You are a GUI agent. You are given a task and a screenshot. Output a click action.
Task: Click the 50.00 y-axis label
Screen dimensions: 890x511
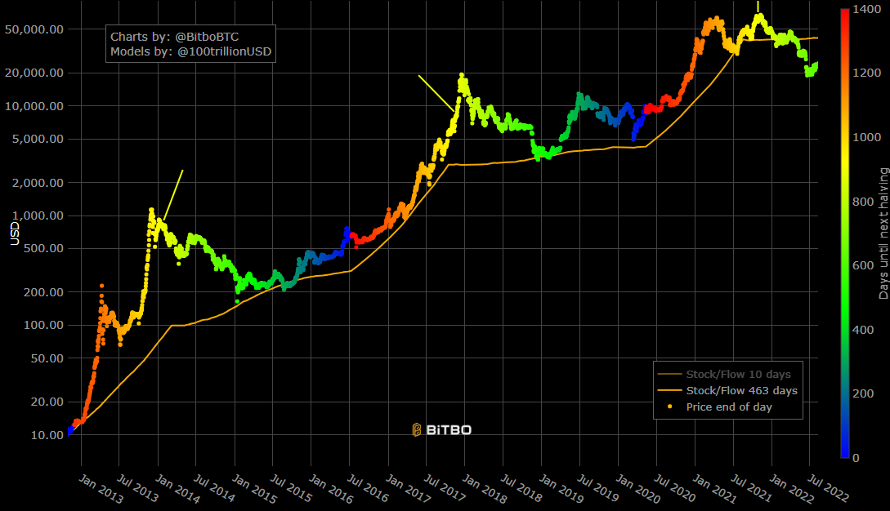tap(47, 358)
